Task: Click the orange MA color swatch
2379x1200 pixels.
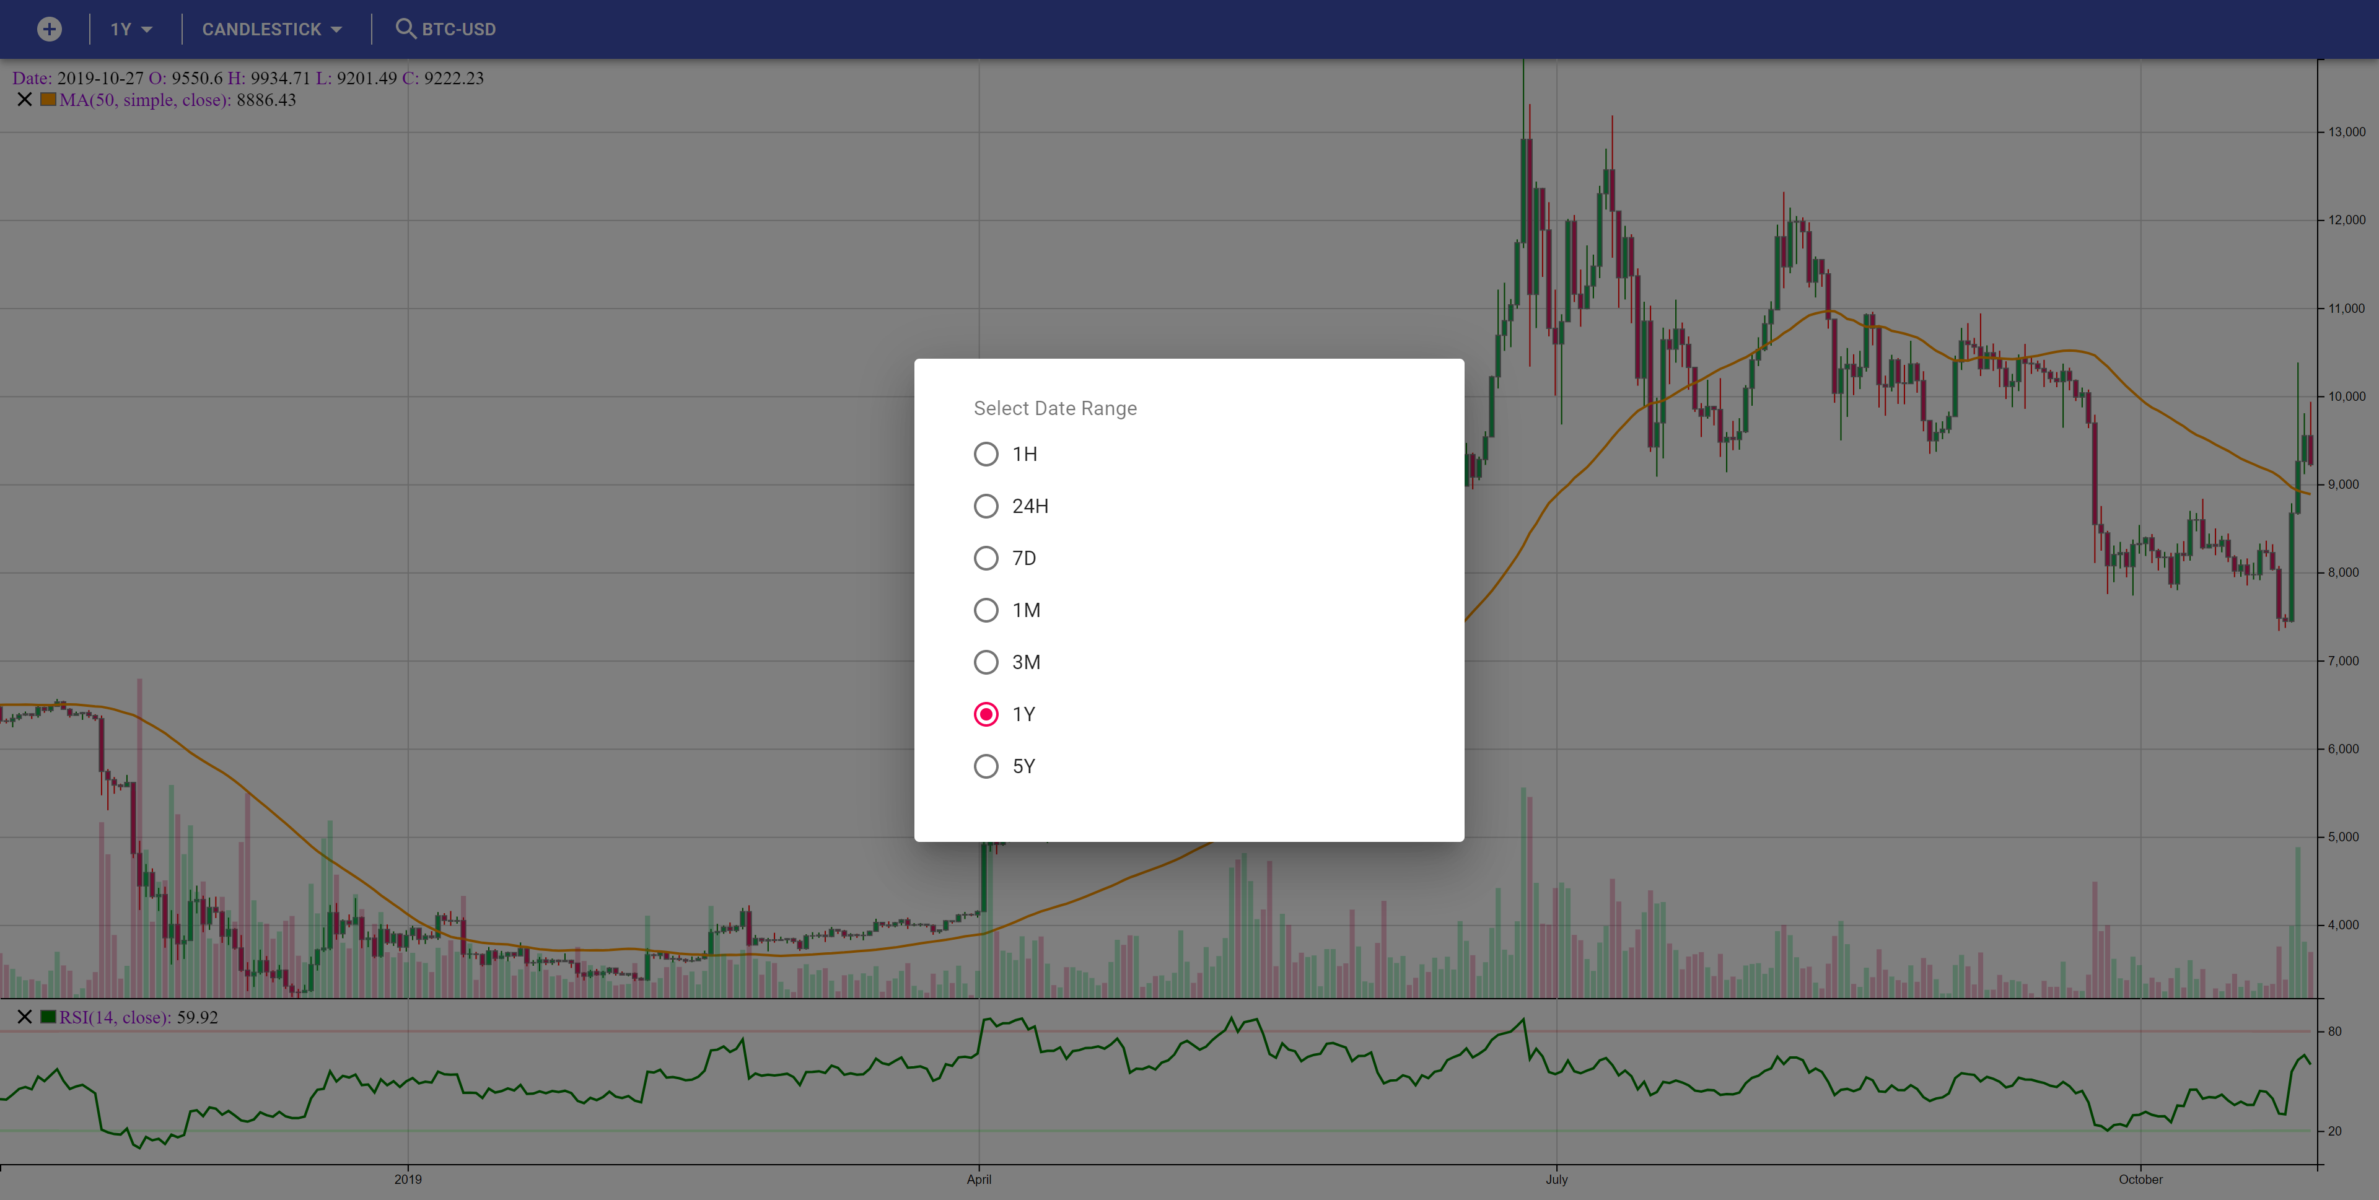Action: click(x=48, y=100)
